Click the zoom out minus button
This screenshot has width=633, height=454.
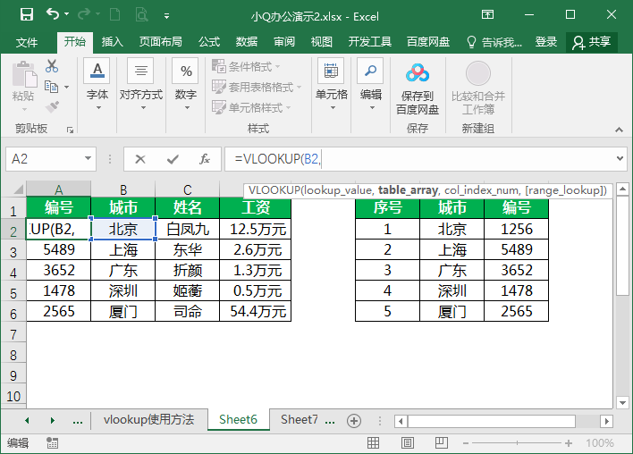click(466, 443)
